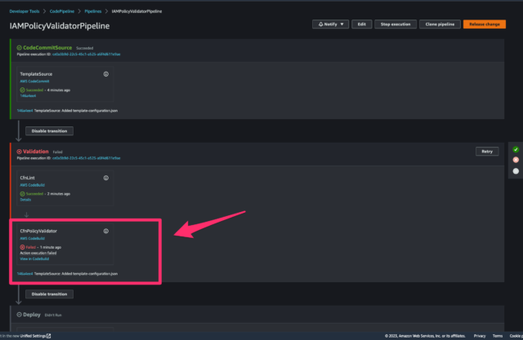Click the IAMPolicyValidatorPipeline page title

[60, 26]
